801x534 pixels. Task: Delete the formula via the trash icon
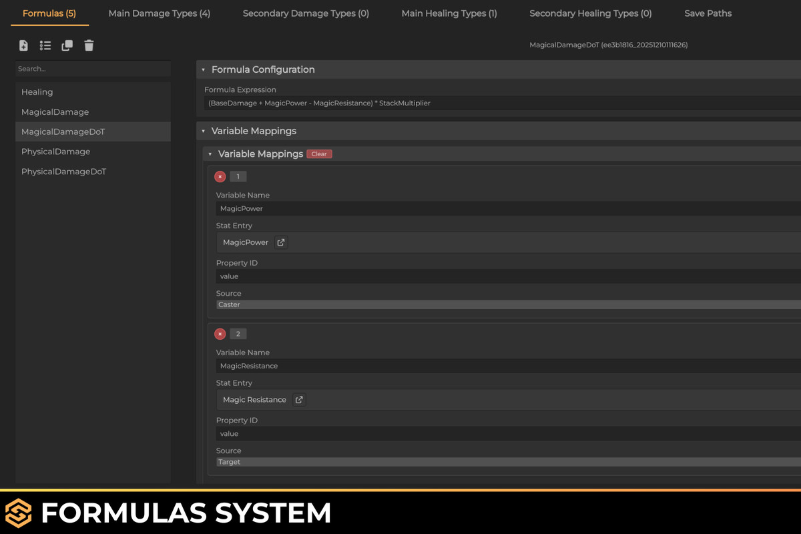click(89, 45)
